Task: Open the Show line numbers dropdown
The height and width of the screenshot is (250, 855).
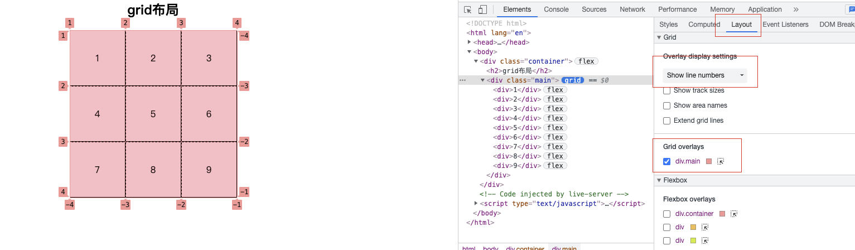Action: [x=705, y=75]
